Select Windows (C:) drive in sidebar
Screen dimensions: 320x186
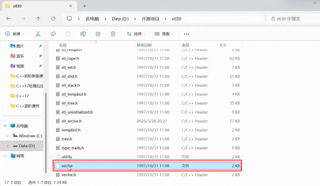pos(27,136)
